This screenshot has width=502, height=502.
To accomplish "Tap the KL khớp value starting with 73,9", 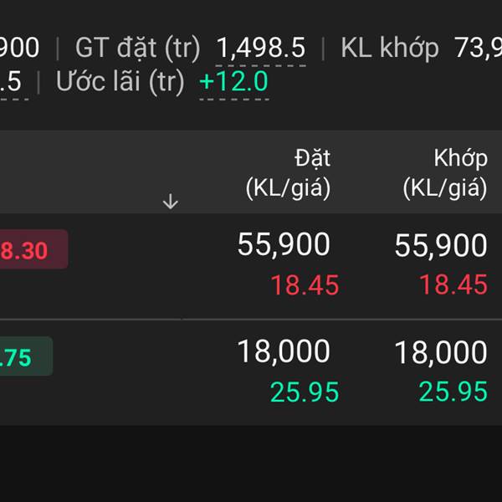I will (x=478, y=48).
